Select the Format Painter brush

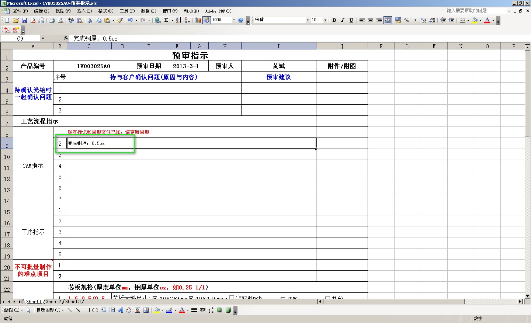click(120, 20)
